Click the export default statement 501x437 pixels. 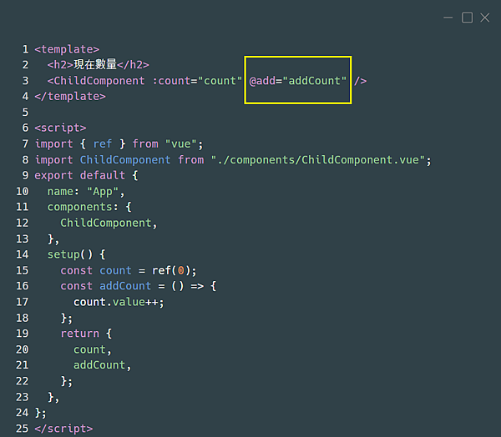tap(80, 175)
